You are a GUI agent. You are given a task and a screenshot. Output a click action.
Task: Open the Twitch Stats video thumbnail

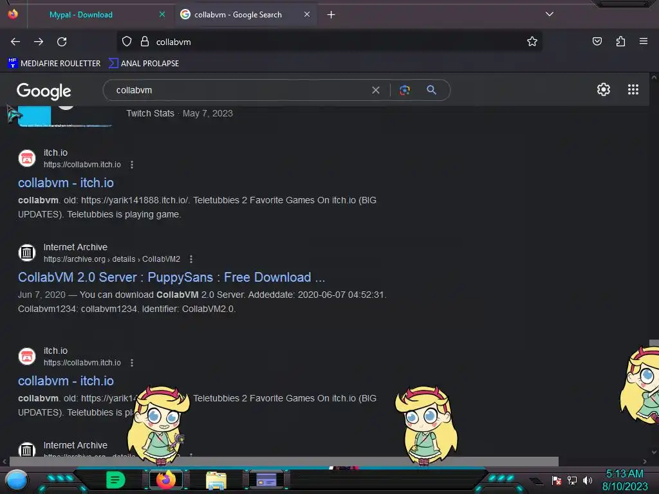(x=65, y=116)
